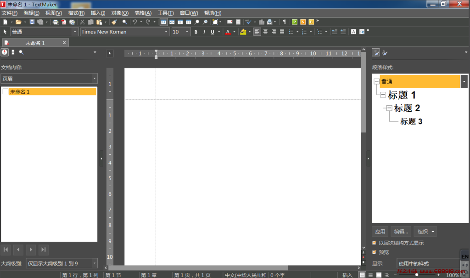
Task: Click the 插入 insert mode indicator in status bar
Action: [347, 275]
